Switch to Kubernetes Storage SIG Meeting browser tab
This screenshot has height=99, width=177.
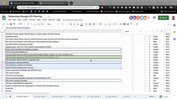(x=24, y=3)
